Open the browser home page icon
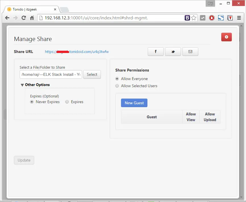The width and height of the screenshot is (246, 202). pyautogui.click(x=32, y=18)
